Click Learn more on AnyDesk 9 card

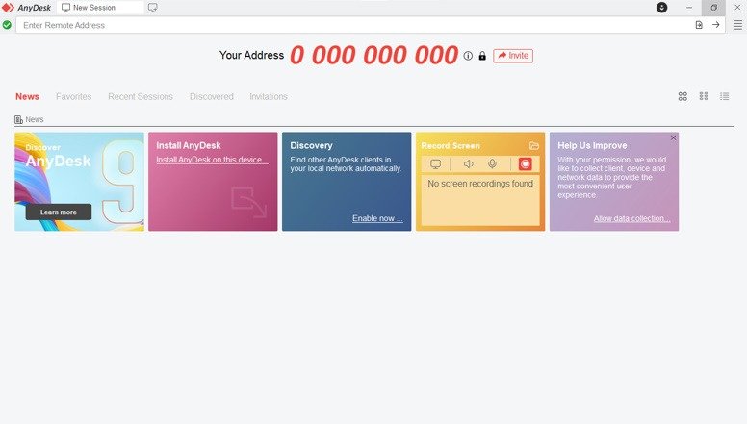click(59, 212)
